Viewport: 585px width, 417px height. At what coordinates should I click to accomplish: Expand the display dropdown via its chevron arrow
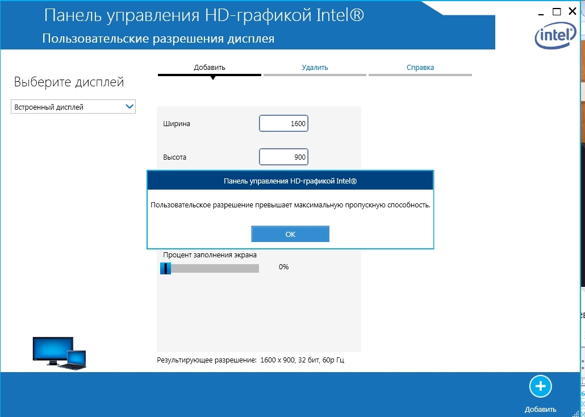tap(129, 106)
